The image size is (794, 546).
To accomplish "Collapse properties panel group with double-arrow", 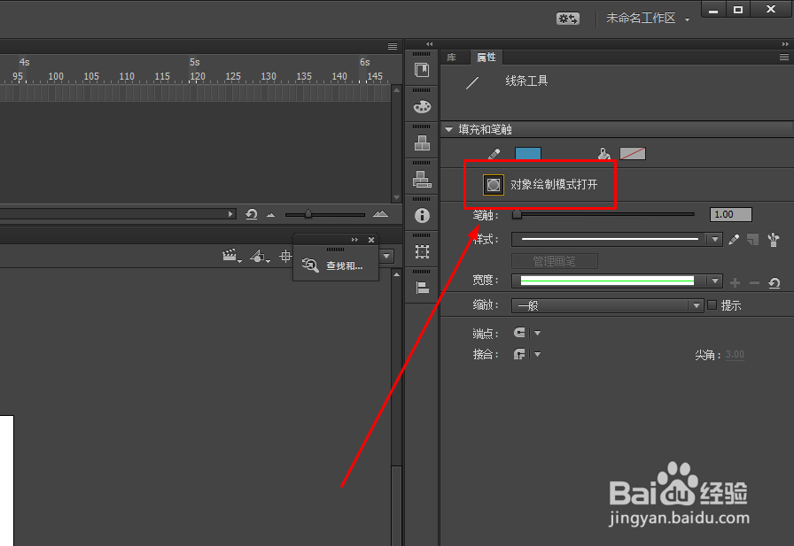I will (x=785, y=44).
